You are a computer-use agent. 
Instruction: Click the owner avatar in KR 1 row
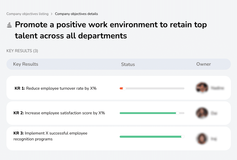[202, 88]
